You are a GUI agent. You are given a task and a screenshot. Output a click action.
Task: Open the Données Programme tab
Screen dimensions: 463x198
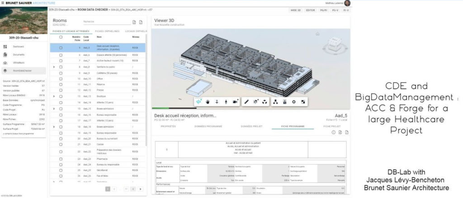coord(208,126)
